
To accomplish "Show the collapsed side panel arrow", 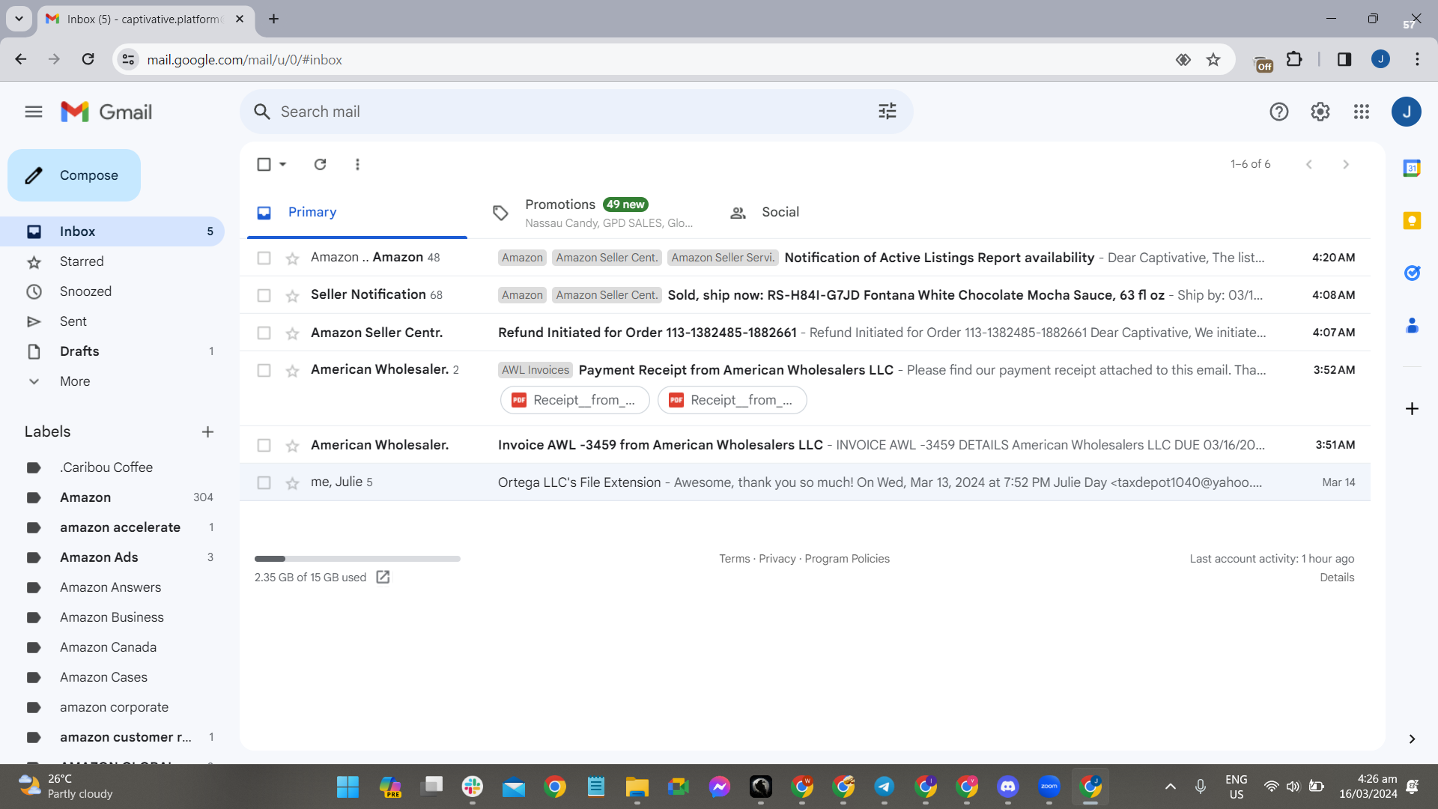I will [x=1412, y=739].
